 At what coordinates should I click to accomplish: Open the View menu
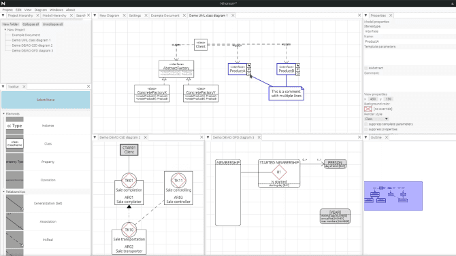pyautogui.click(x=28, y=10)
